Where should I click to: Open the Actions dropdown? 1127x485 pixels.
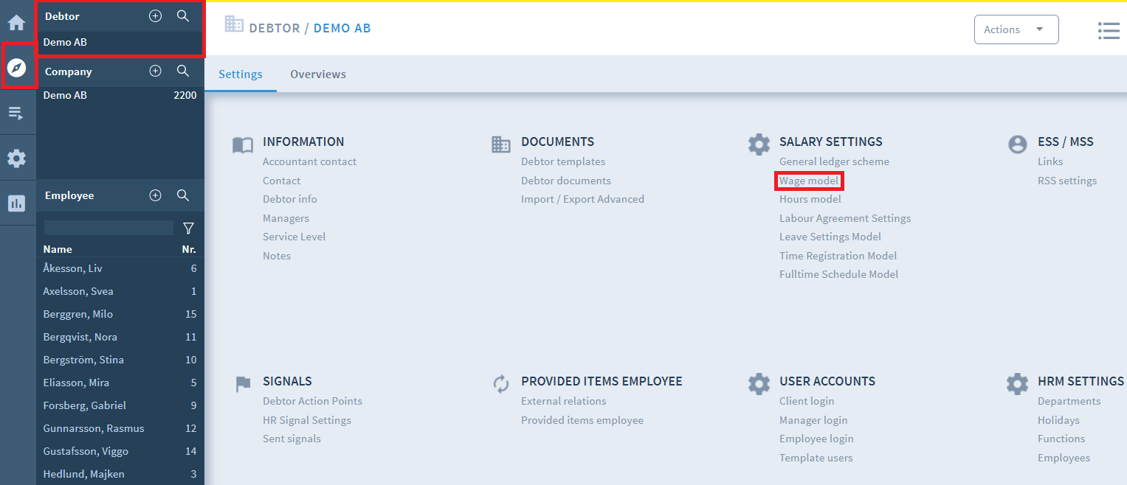(1016, 29)
